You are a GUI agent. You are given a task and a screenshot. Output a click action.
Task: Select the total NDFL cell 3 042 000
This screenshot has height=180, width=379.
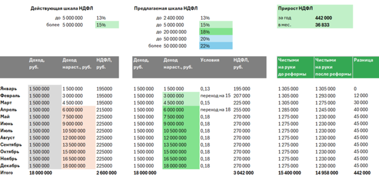[x=244, y=173]
